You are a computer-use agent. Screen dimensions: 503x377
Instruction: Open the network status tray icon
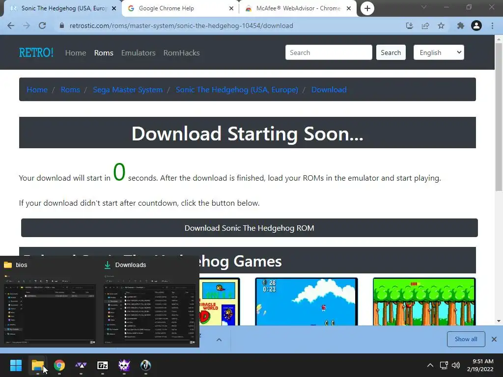click(x=444, y=365)
